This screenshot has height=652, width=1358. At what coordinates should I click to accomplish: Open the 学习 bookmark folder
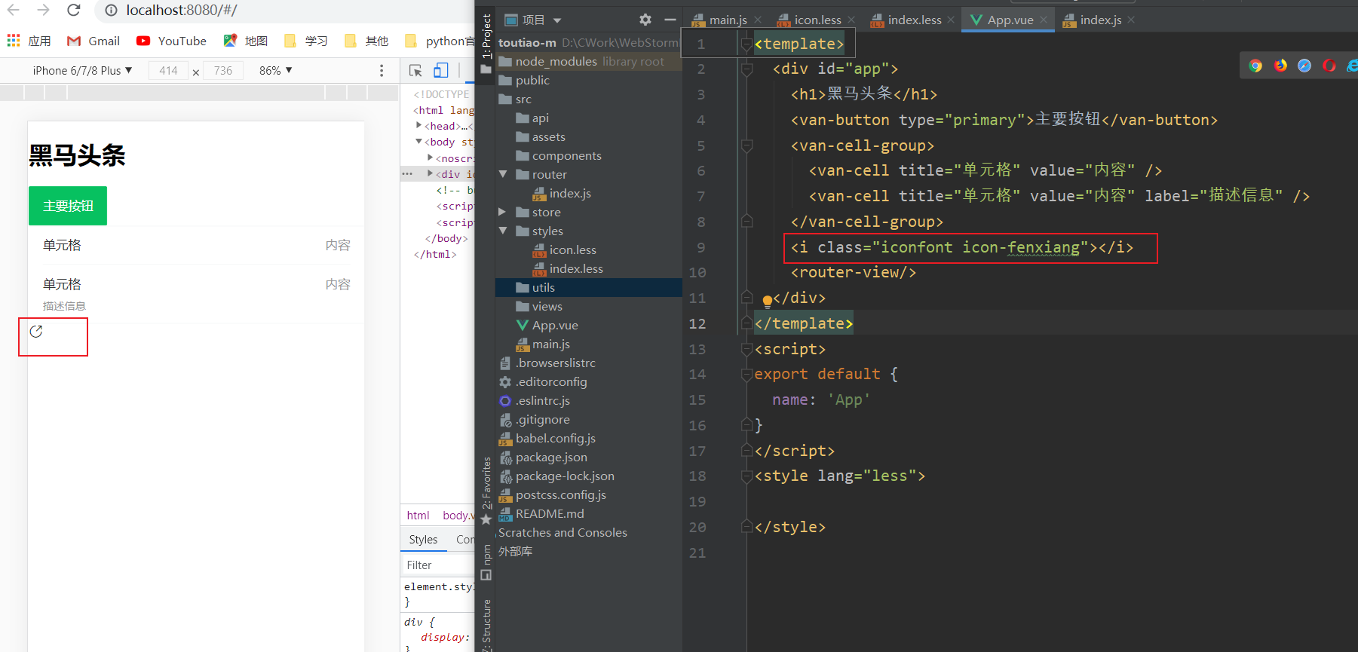[305, 41]
